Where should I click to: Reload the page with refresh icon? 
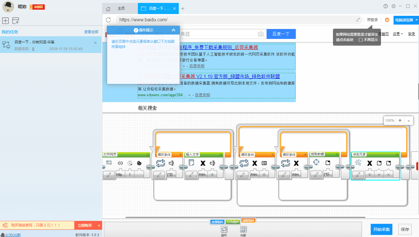coord(108,20)
